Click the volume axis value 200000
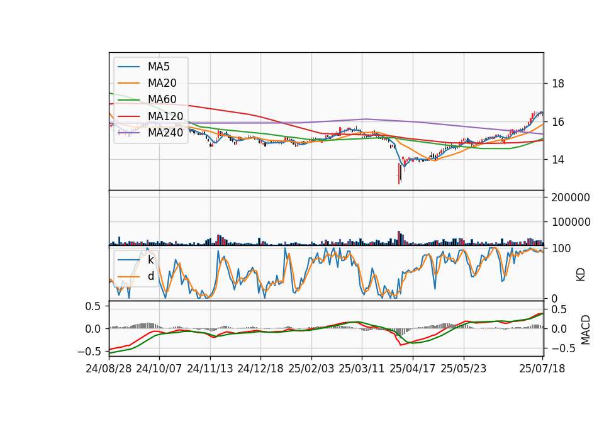Viewport: 604px width, 434px height. pos(571,198)
